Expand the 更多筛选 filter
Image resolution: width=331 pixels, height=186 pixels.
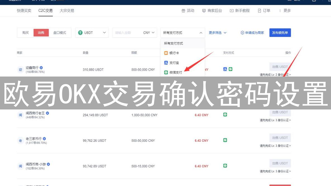(x=217, y=33)
